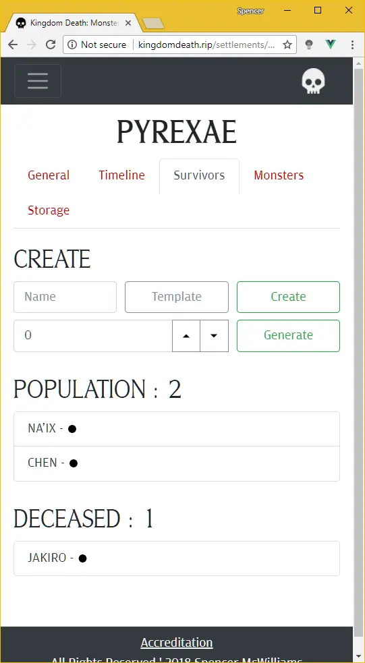Reload the current page

(x=51, y=45)
